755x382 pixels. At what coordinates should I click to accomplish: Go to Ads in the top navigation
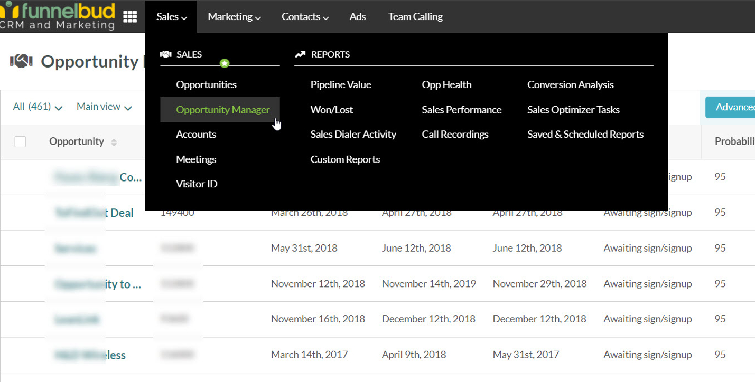pyautogui.click(x=358, y=17)
